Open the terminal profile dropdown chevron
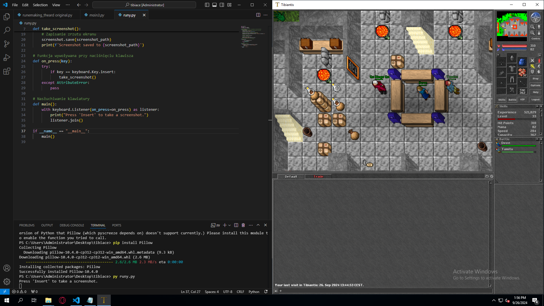The image size is (544, 306). [x=229, y=225]
